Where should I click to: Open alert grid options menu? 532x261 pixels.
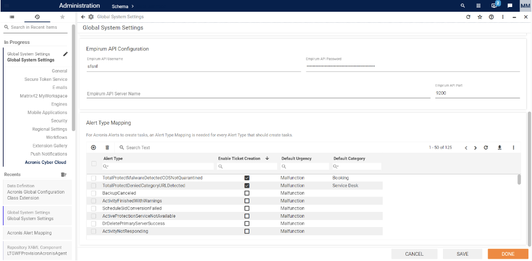pos(513,147)
